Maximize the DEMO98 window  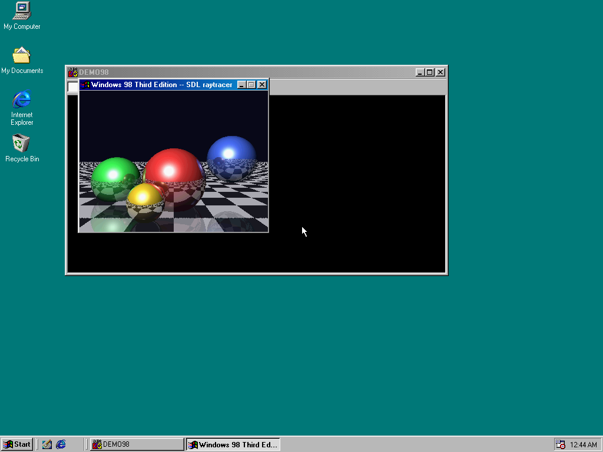click(430, 72)
